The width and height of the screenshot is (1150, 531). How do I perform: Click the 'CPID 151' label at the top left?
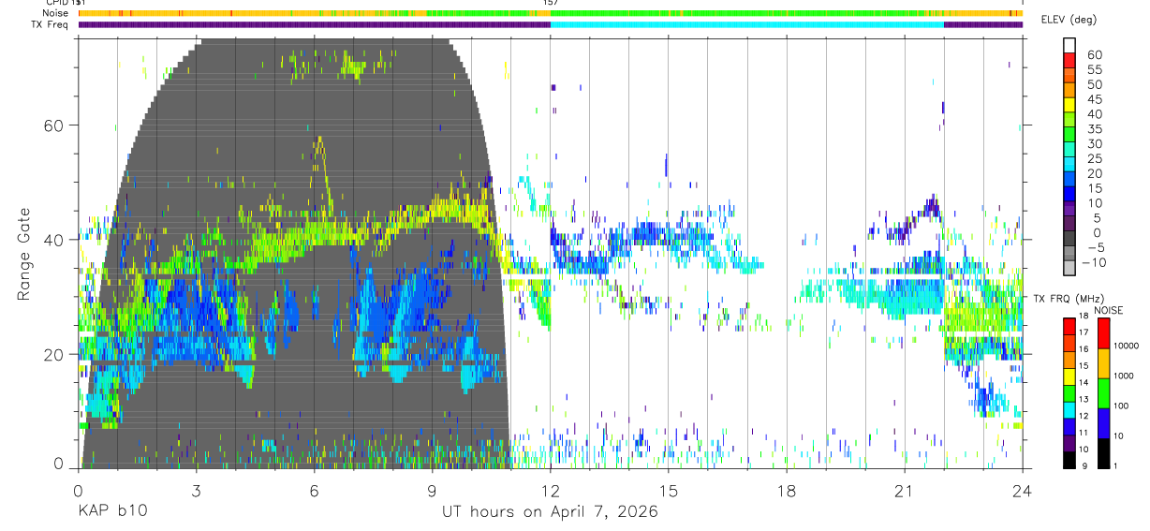click(x=66, y=3)
